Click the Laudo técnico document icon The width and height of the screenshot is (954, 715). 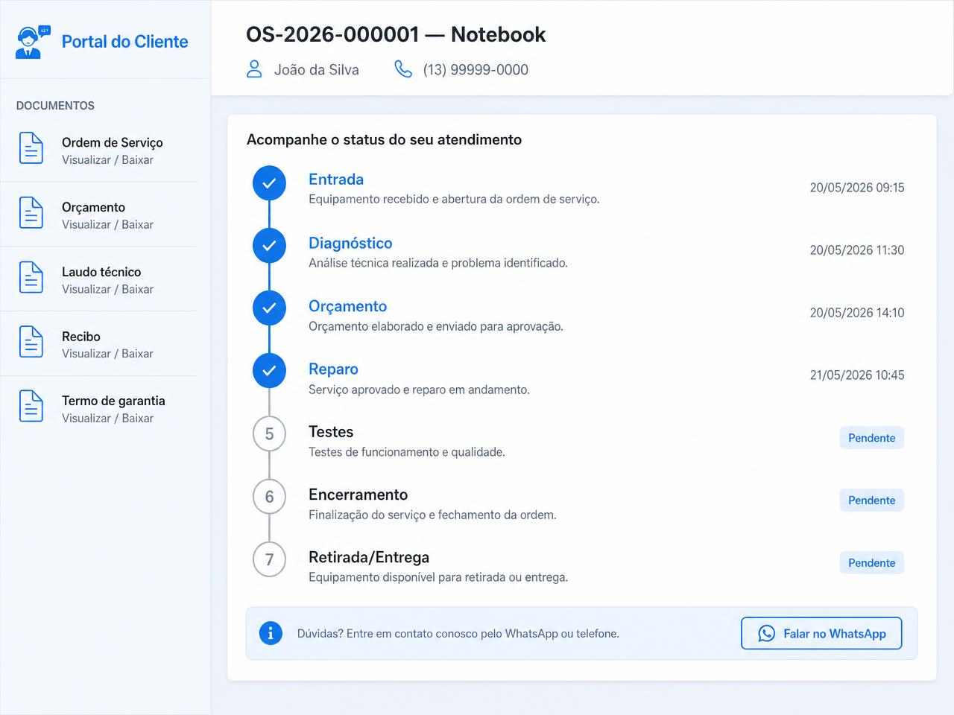pyautogui.click(x=31, y=278)
